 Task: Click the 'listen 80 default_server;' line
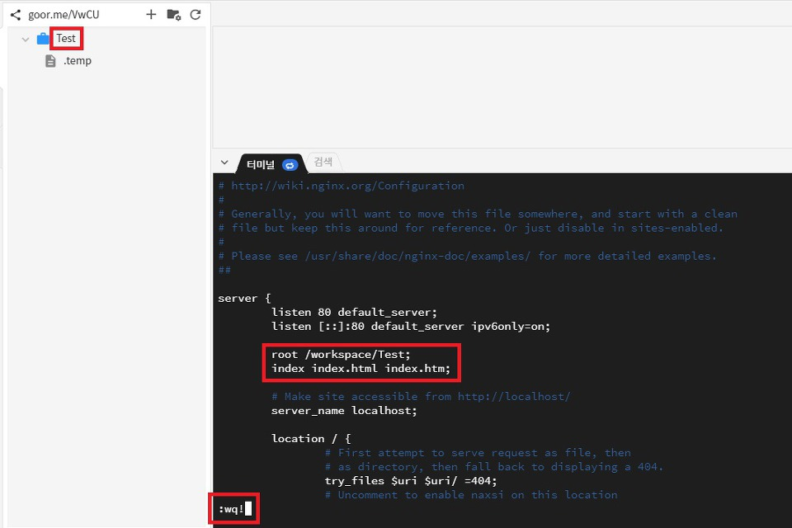(354, 312)
